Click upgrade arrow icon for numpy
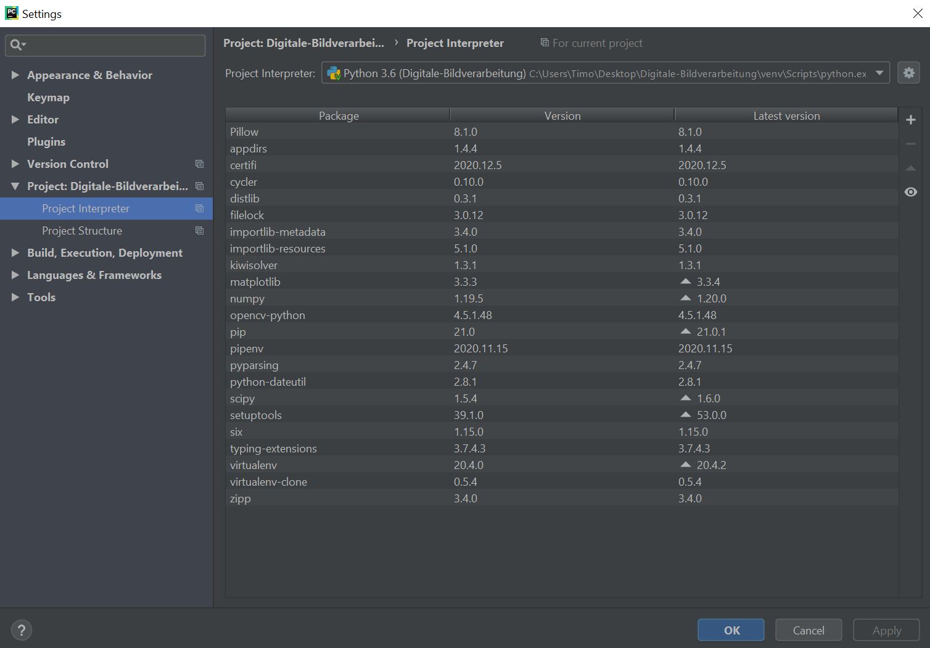Viewport: 930px width, 648px height. [685, 298]
